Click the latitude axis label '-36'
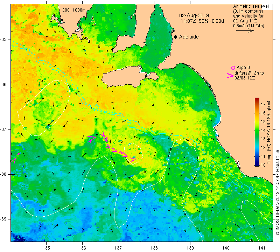The height and width of the screenshot is (252, 280). pyautogui.click(x=3, y=84)
